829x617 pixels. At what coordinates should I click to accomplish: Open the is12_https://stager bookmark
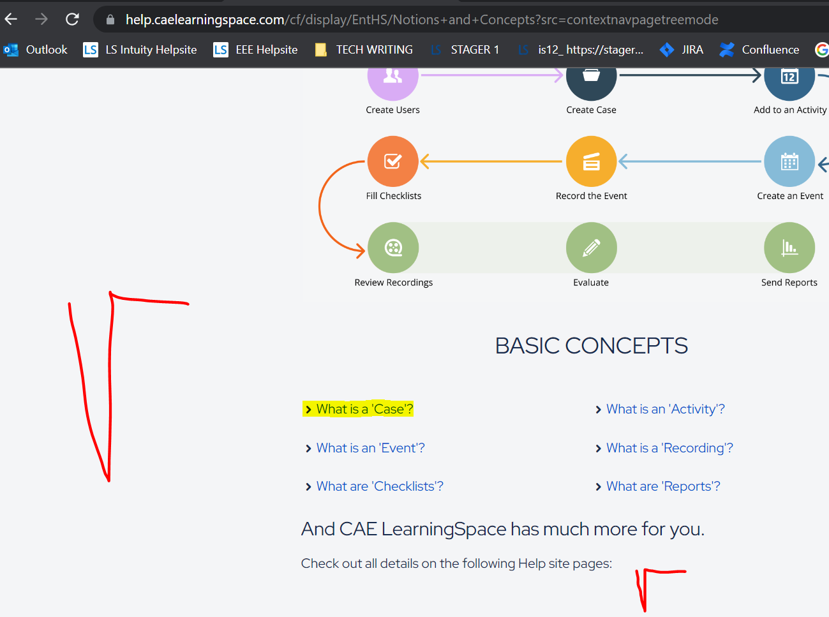[x=581, y=50]
